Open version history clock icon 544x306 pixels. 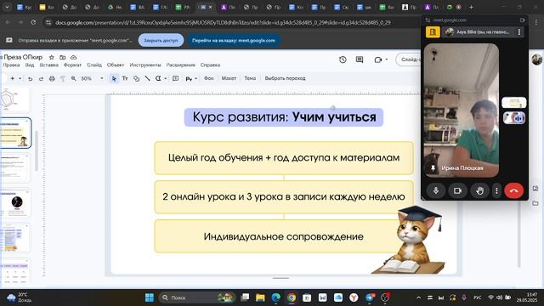pyautogui.click(x=343, y=59)
